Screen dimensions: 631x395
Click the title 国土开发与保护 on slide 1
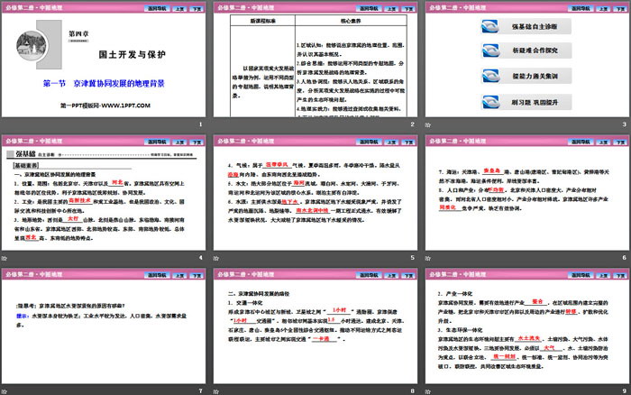(x=132, y=54)
